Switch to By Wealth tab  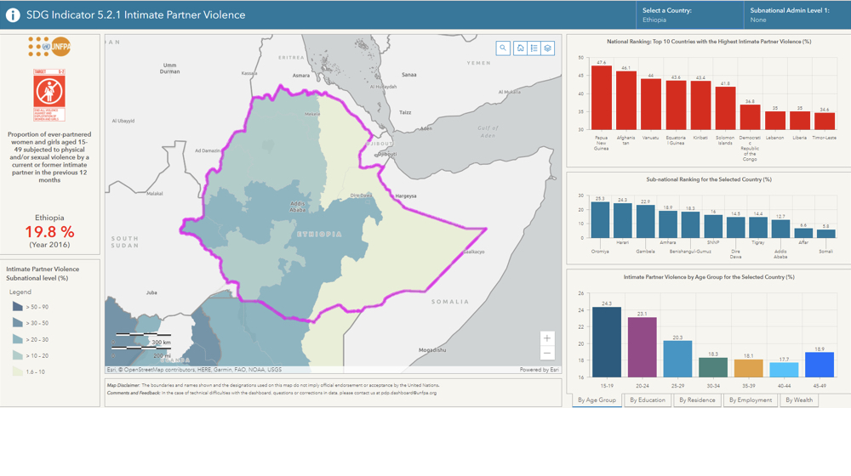point(799,400)
